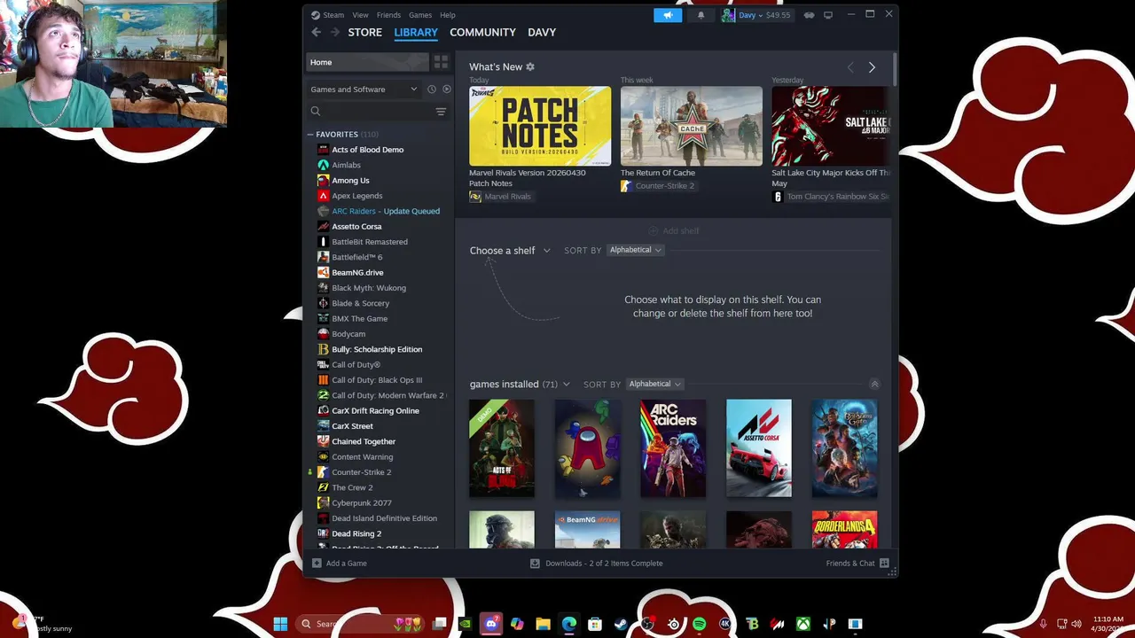Open the Among Us game cover

click(587, 448)
